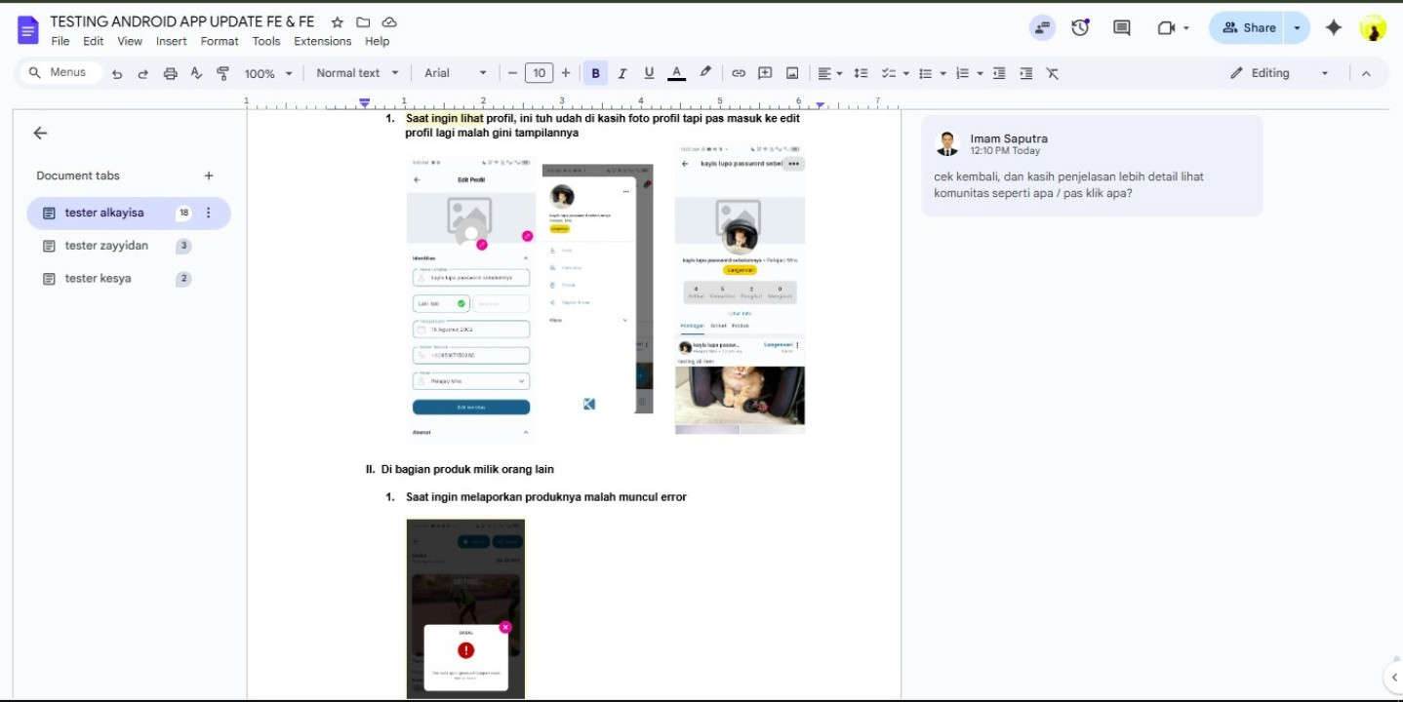The width and height of the screenshot is (1403, 702).
Task: Select the paint format roller icon
Action: pos(222,73)
